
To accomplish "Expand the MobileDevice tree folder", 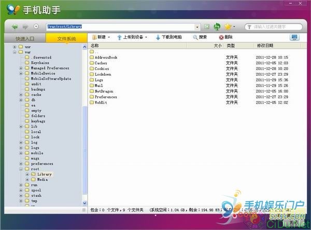I will tap(21, 74).
